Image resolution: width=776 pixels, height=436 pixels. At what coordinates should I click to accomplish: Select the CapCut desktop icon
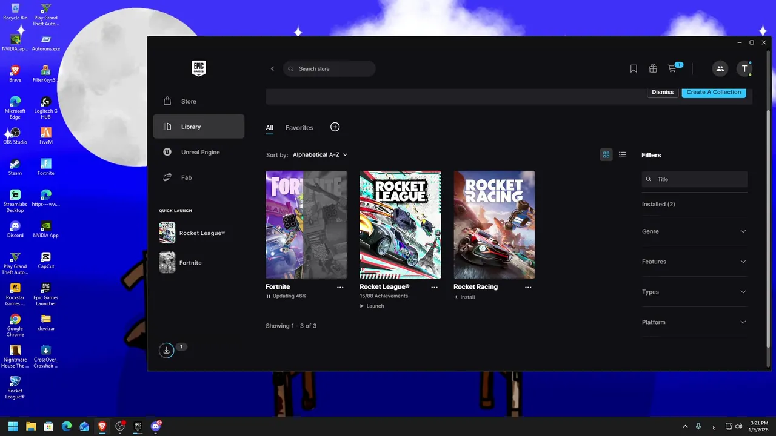coord(46,260)
